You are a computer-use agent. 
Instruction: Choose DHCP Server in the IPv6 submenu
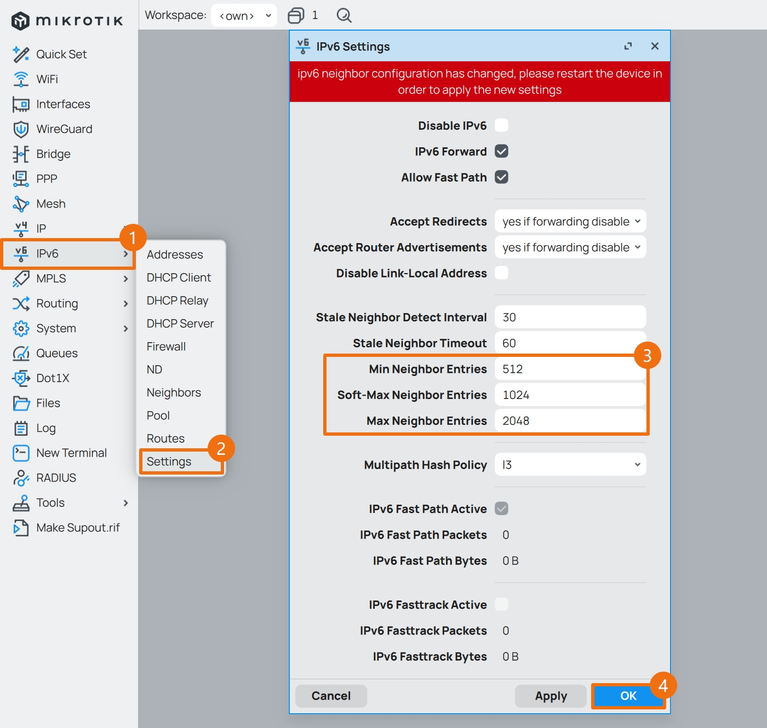click(x=180, y=323)
